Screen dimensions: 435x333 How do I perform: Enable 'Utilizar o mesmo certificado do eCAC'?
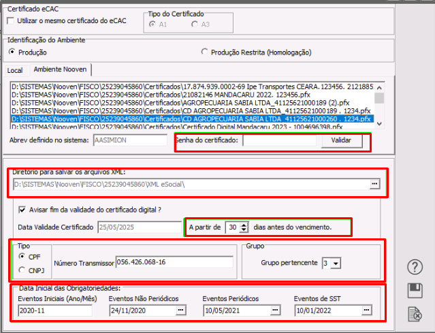pyautogui.click(x=10, y=22)
